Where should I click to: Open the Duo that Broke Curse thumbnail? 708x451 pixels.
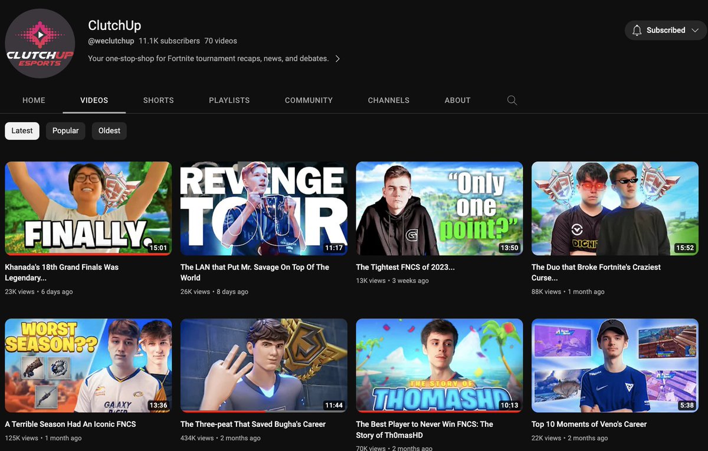[615, 209]
